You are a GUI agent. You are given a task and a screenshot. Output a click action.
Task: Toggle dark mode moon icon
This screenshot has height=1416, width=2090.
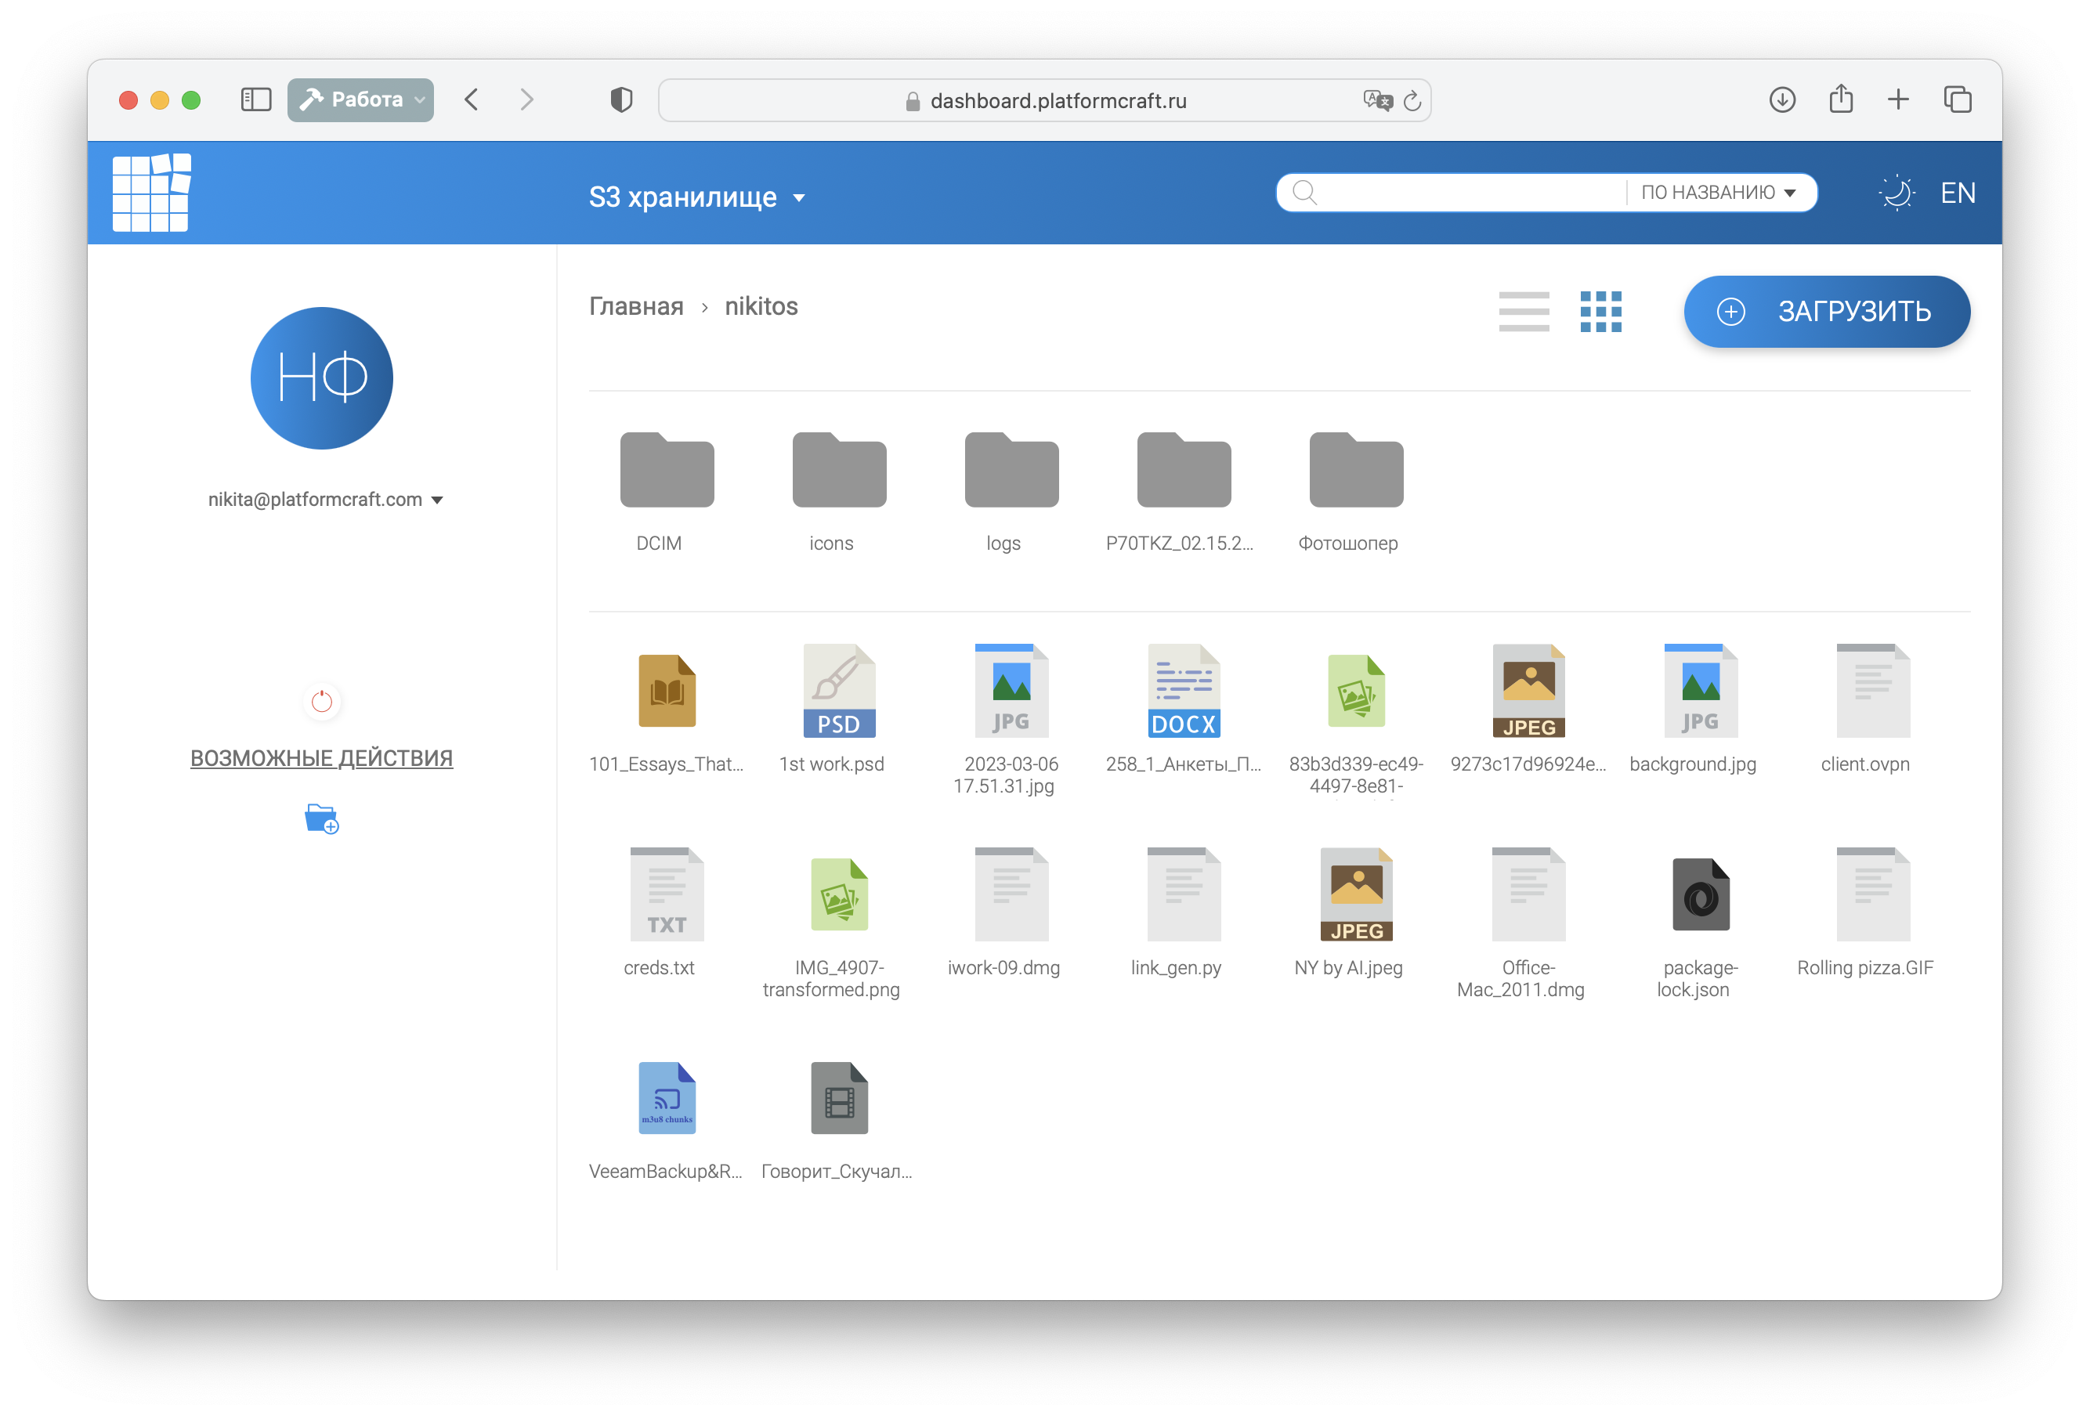(x=1896, y=193)
